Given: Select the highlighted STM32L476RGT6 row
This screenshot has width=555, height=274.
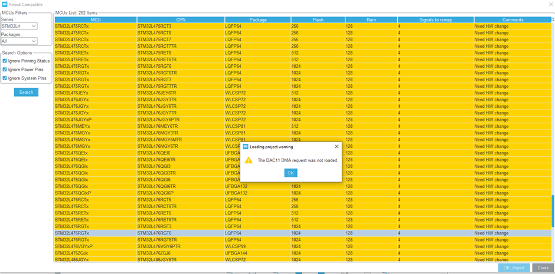Looking at the screenshot, I should 303,233.
